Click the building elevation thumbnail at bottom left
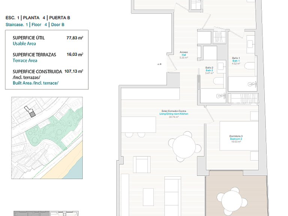This screenshot has height=216, width=288. (x=46, y=214)
